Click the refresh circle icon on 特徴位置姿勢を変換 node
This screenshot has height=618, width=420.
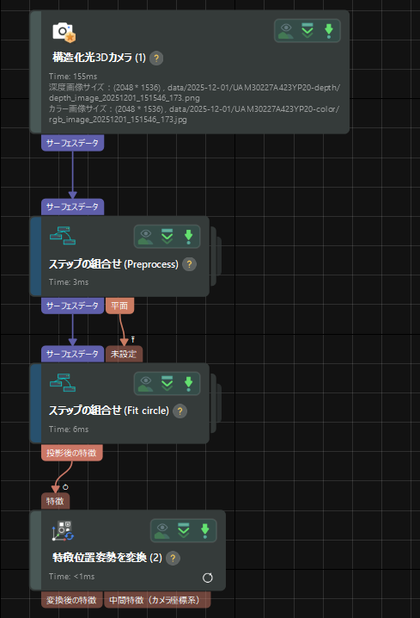[x=208, y=578]
